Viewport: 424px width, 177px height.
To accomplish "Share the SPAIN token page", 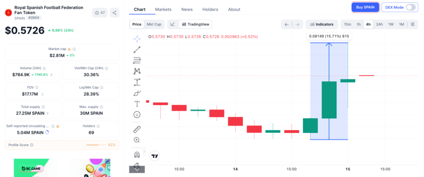I will pos(114,13).
